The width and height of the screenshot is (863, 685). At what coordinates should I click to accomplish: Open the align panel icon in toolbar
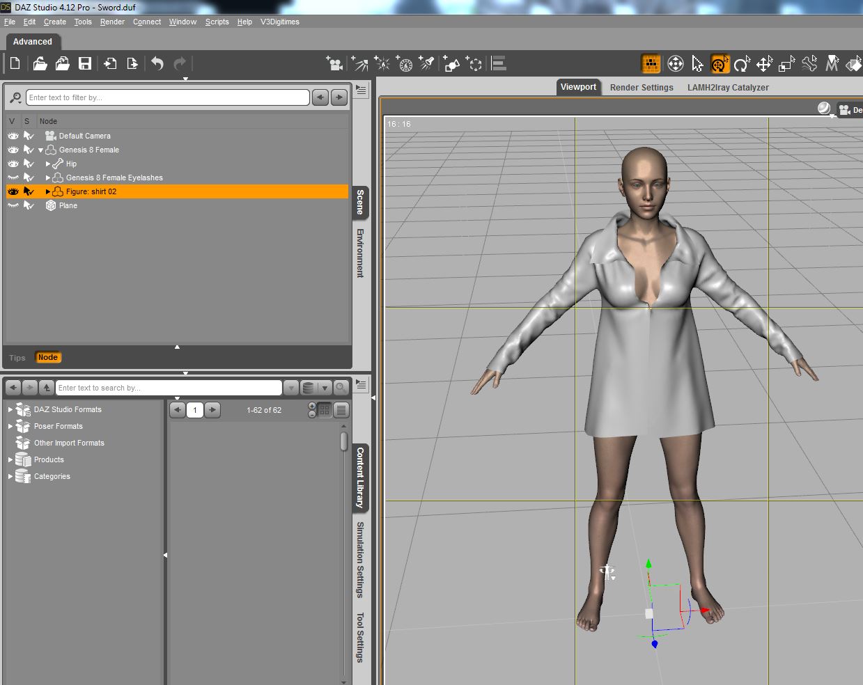(x=499, y=64)
